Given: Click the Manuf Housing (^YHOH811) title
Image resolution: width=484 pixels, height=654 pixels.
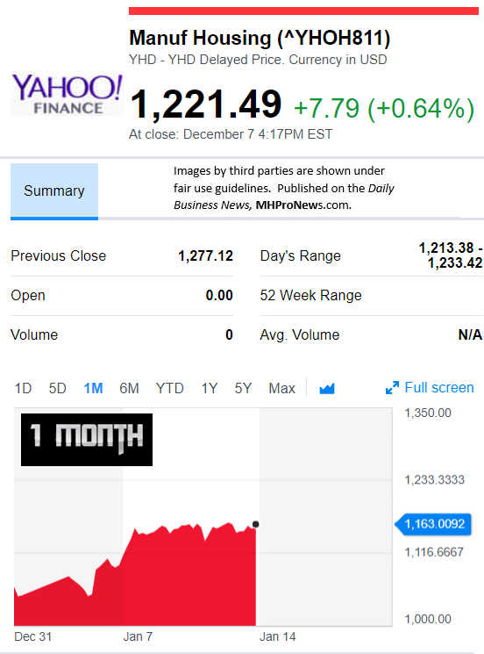Looking at the screenshot, I should pyautogui.click(x=260, y=38).
